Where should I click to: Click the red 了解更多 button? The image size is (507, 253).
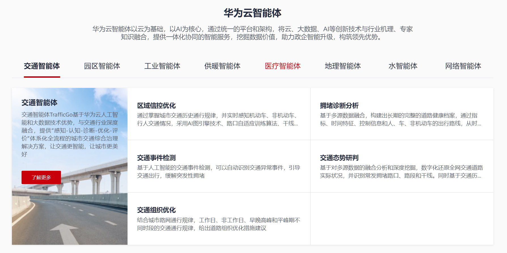tap(41, 177)
